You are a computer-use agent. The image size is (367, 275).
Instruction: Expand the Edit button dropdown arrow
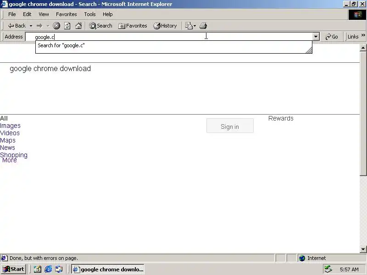pyautogui.click(x=195, y=26)
